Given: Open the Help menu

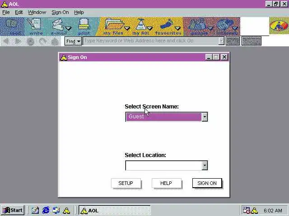Looking at the screenshot, I should (x=79, y=12).
